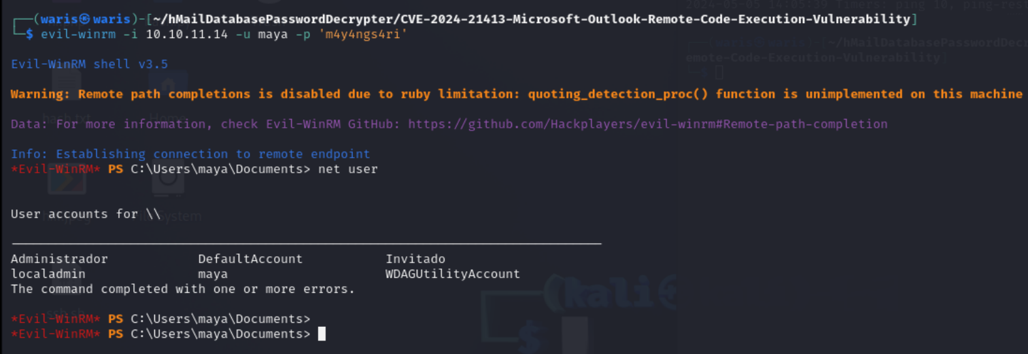1028x354 pixels.
Task: Select the WDAGUtilityAccount entry
Action: (453, 274)
